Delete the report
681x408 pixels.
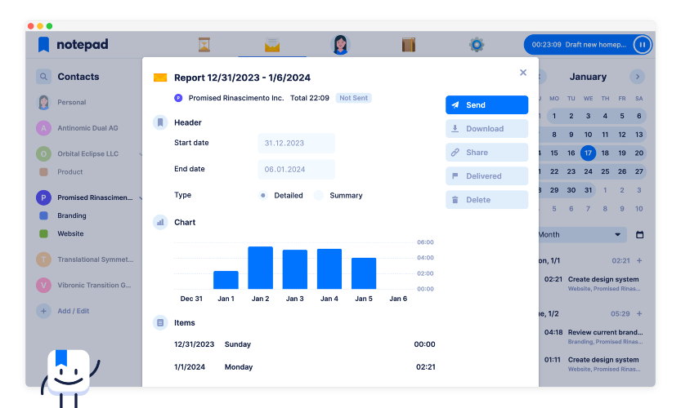pos(486,200)
